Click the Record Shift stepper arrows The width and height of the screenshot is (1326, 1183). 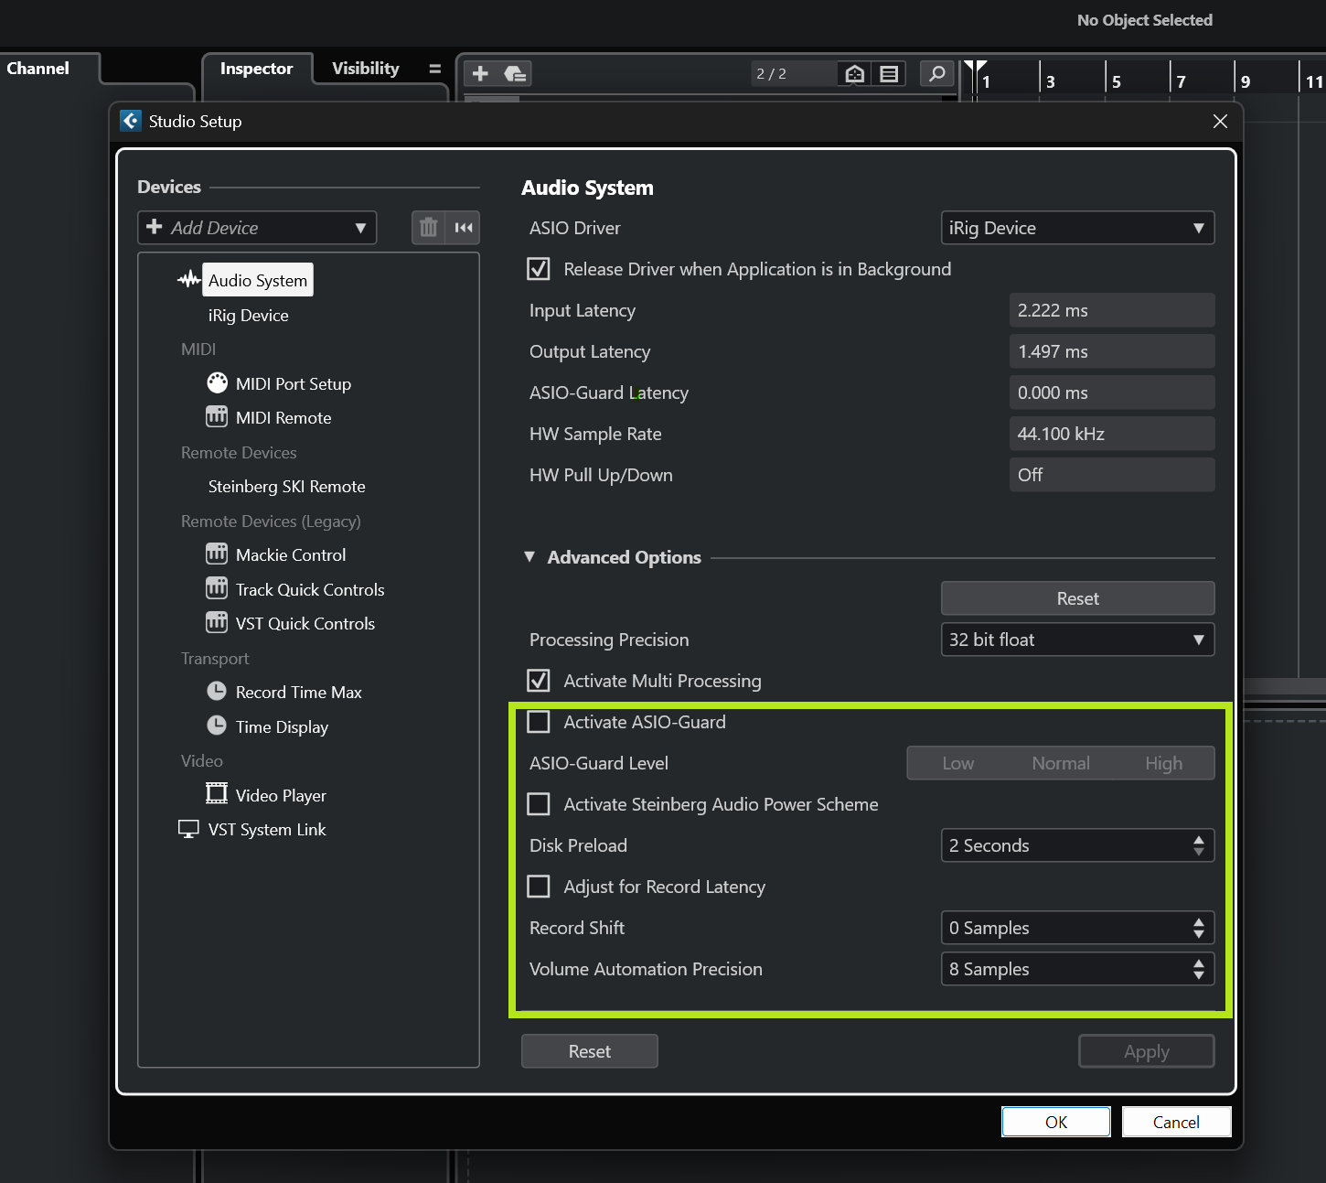click(1198, 928)
